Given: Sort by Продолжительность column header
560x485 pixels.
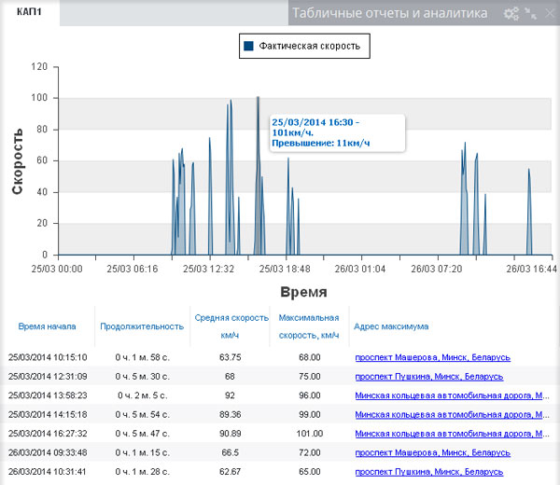Looking at the screenshot, I should [142, 326].
